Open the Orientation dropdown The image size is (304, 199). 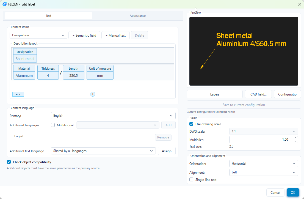pyautogui.click(x=264, y=163)
